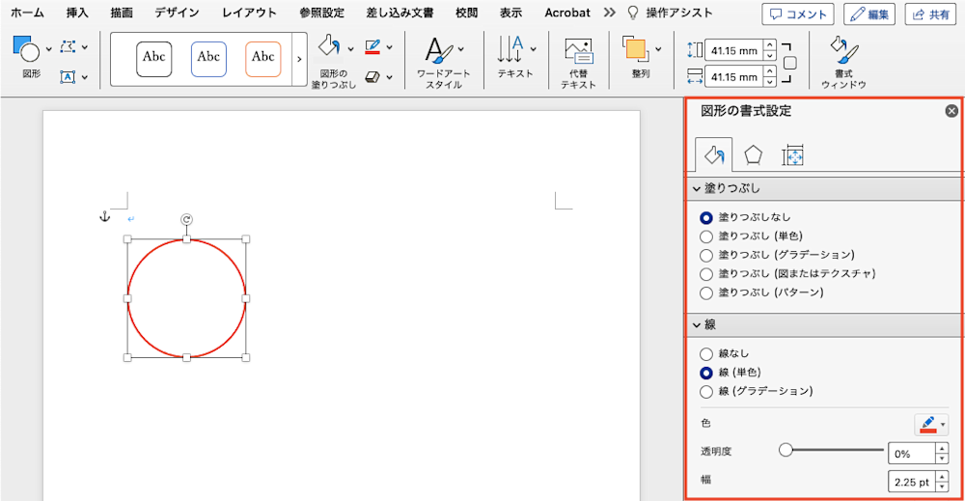Screen dimensions: 965x501
Task: Select the layout and properties pane tab
Action: pyautogui.click(x=793, y=155)
